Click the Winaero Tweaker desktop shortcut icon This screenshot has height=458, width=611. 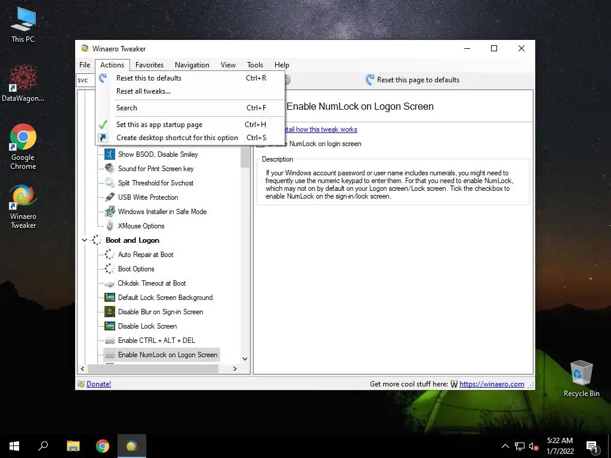[x=23, y=197]
